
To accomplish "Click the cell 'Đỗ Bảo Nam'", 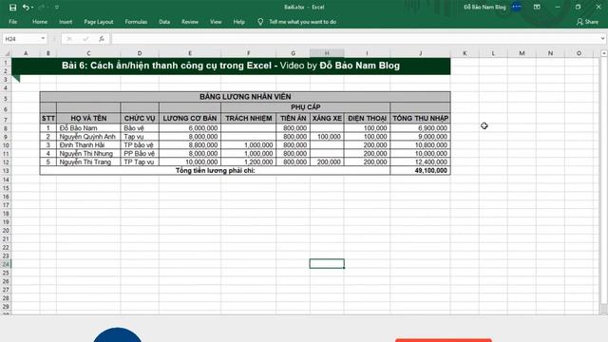I will point(88,128).
